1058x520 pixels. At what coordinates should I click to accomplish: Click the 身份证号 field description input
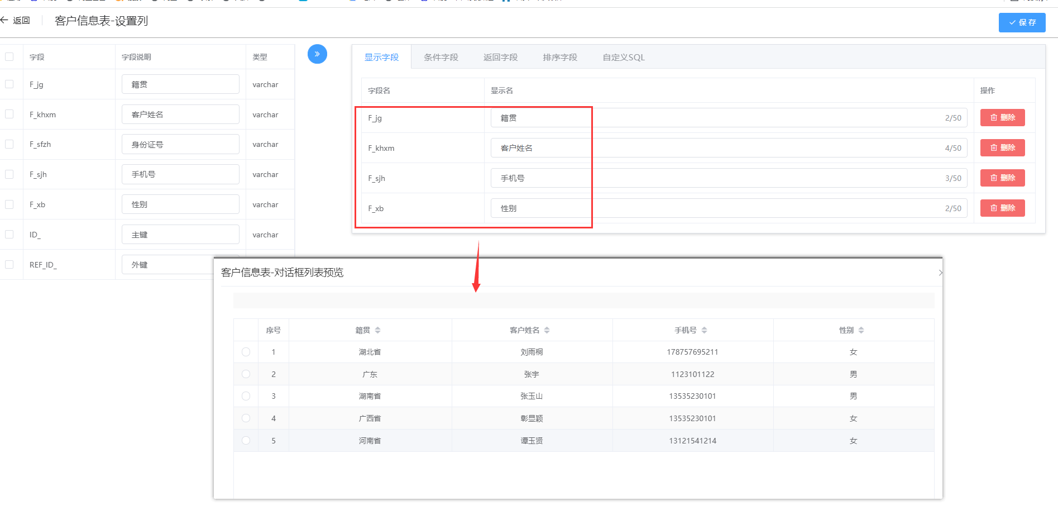pos(180,145)
